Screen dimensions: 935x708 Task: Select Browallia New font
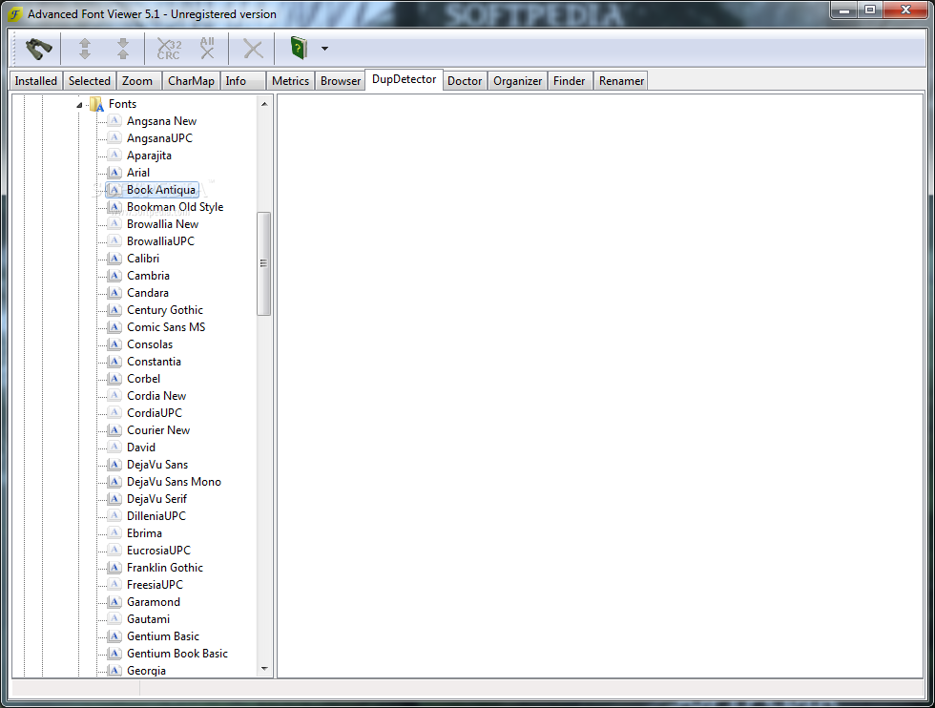[163, 224]
